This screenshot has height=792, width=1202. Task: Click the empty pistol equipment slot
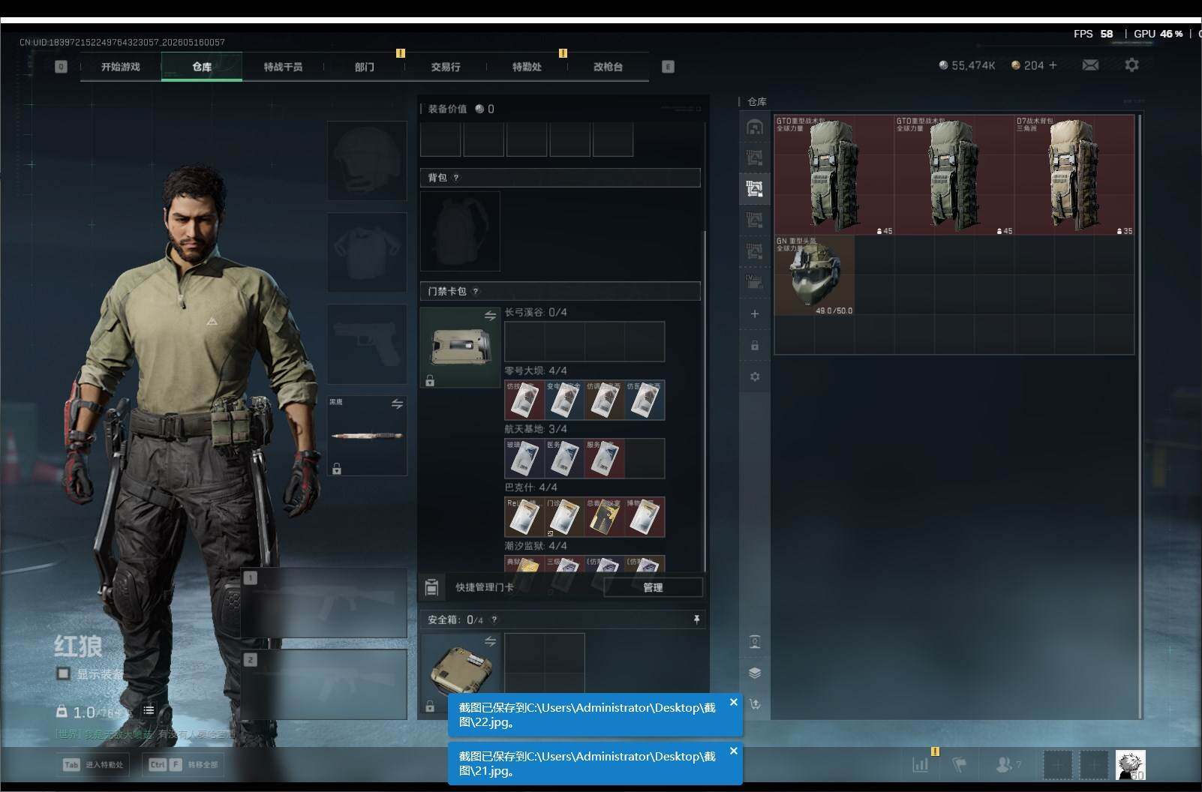pyautogui.click(x=367, y=343)
